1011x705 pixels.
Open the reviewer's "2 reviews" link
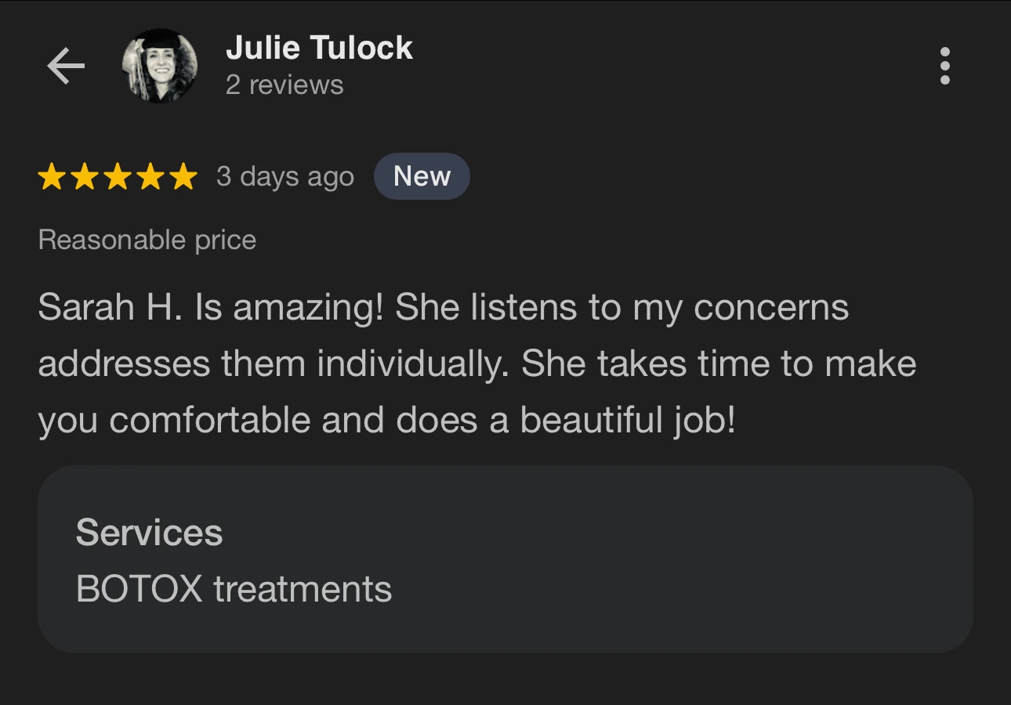point(284,85)
